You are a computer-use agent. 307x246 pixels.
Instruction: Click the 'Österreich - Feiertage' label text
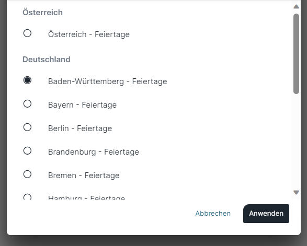click(89, 34)
